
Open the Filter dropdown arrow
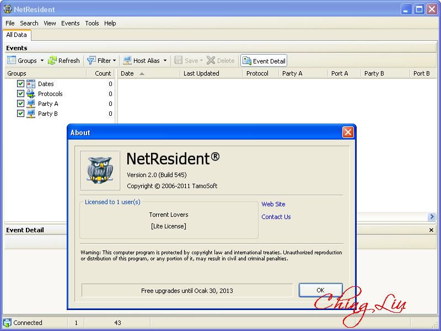(115, 61)
